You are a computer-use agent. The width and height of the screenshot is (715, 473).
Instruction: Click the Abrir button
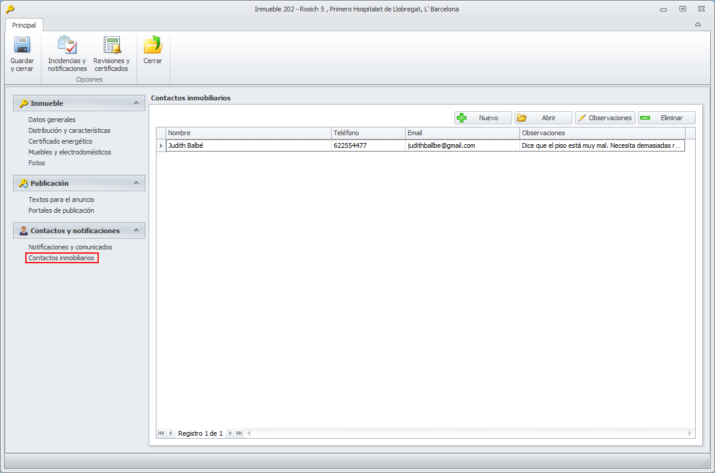(x=543, y=118)
